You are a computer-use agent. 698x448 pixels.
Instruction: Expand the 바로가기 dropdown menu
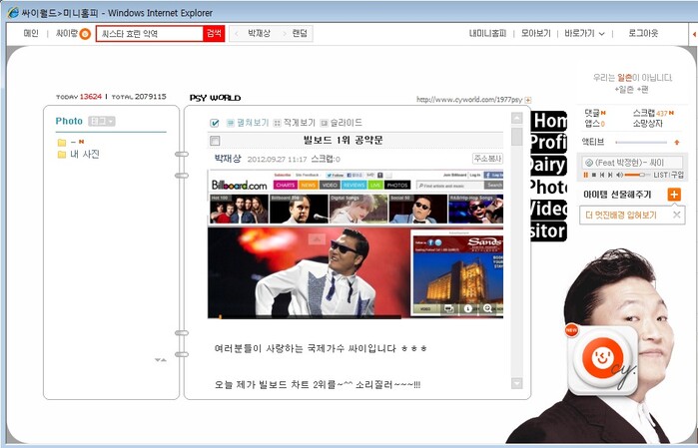coord(584,34)
